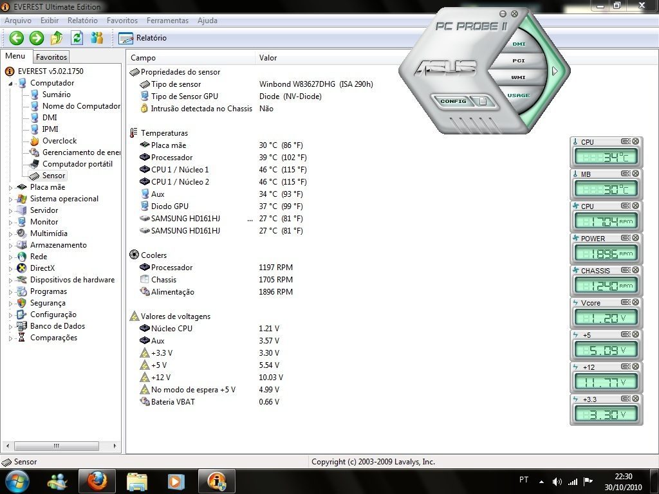Select the Bateria VBAT voltage row
The width and height of the screenshot is (659, 494).
[x=209, y=401]
